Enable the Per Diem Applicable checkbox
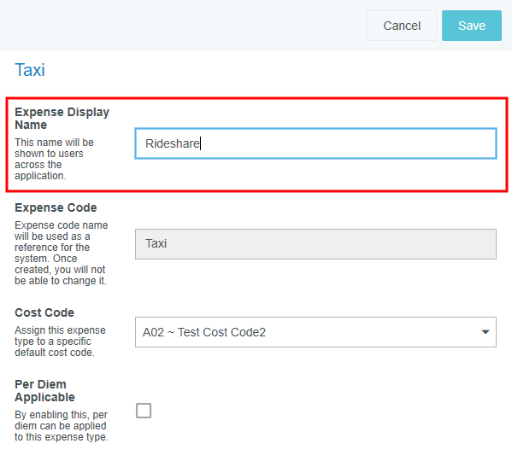The image size is (512, 461). (x=144, y=411)
